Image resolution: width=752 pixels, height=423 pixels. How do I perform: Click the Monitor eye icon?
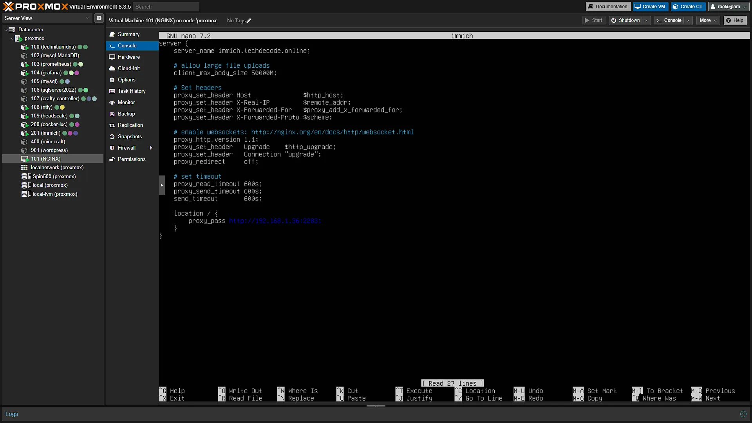click(x=112, y=103)
